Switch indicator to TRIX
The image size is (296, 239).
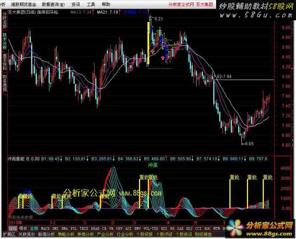84,229
